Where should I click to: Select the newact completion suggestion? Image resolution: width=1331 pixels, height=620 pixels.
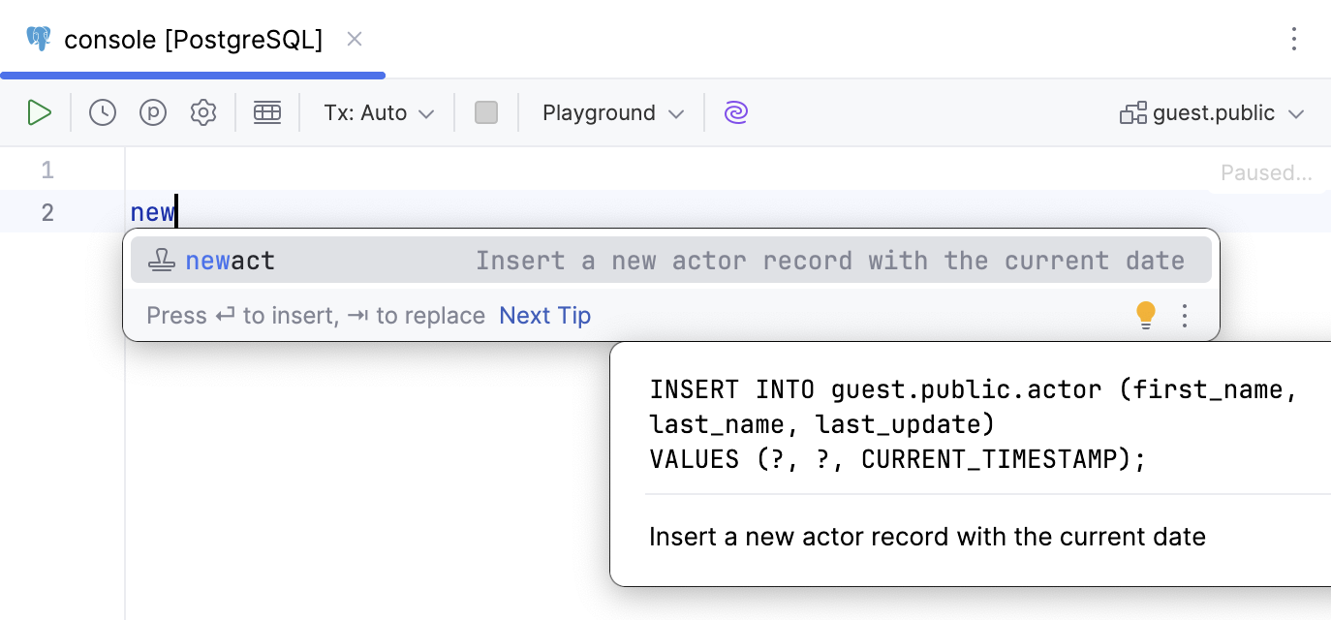tap(231, 260)
